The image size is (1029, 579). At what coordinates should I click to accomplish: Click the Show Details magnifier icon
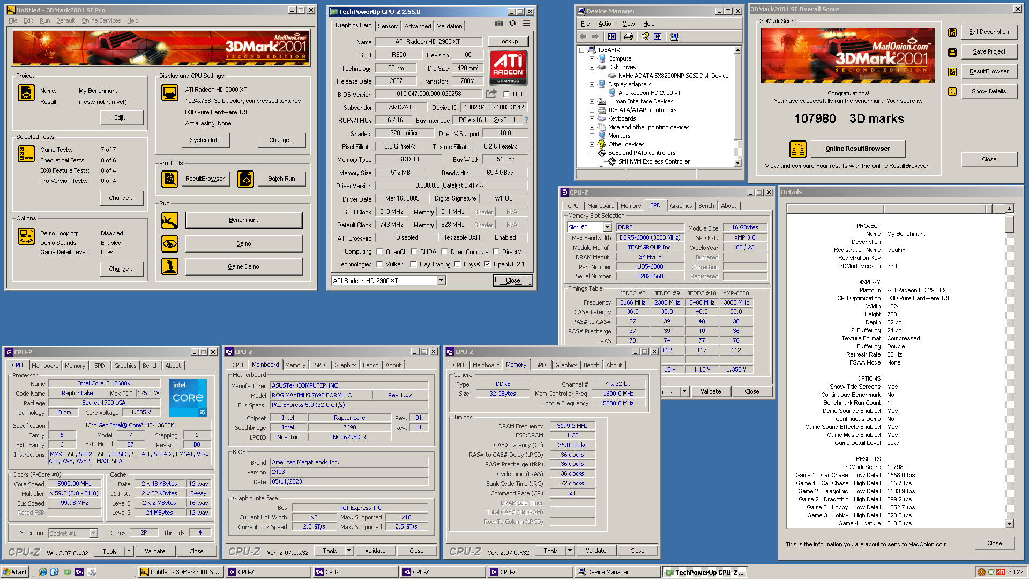click(x=952, y=92)
